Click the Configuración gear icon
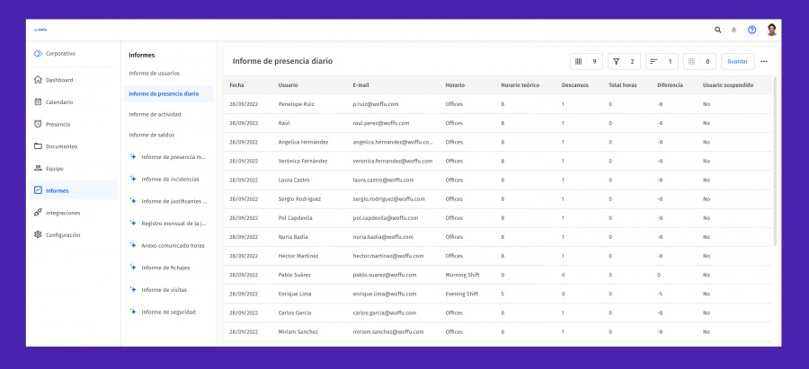809x369 pixels. pyautogui.click(x=38, y=234)
